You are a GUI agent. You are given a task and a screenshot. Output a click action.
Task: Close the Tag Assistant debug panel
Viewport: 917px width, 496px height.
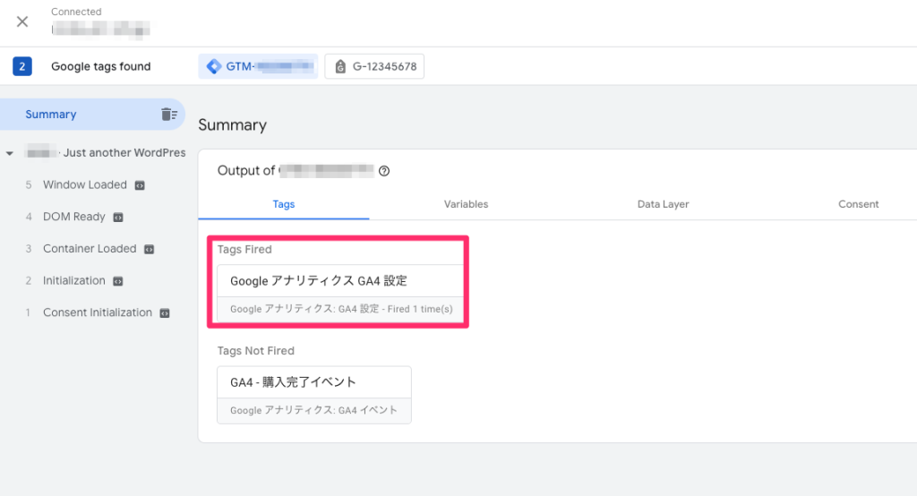[22, 21]
